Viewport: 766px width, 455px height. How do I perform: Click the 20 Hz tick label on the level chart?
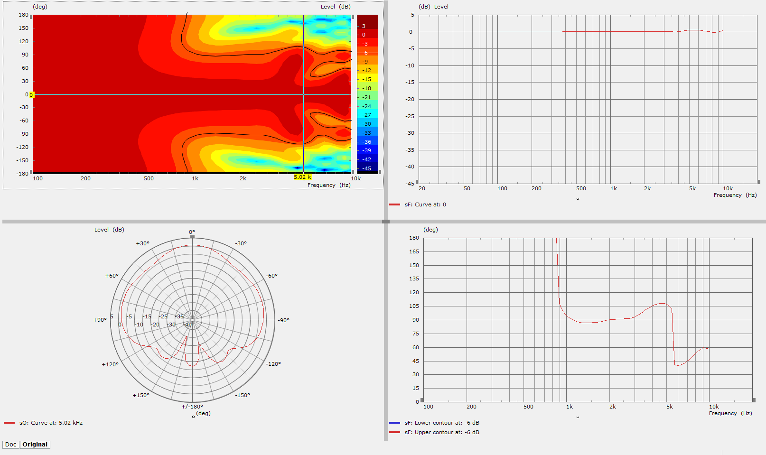pyautogui.click(x=422, y=188)
